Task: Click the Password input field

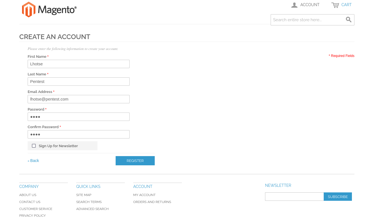Action: (x=78, y=117)
